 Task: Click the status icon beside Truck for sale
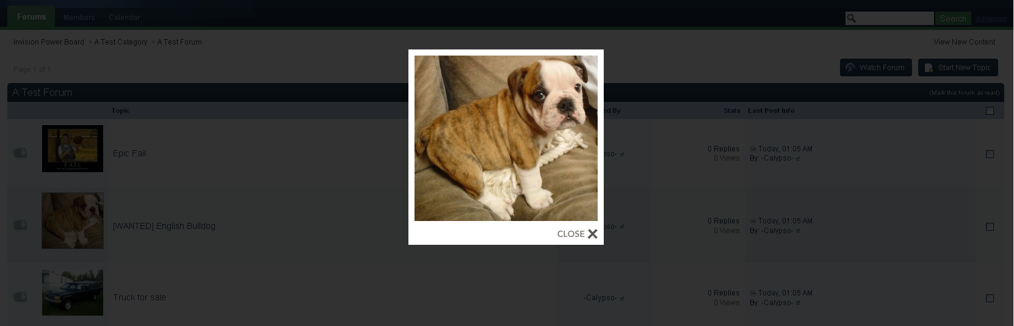[x=20, y=297]
